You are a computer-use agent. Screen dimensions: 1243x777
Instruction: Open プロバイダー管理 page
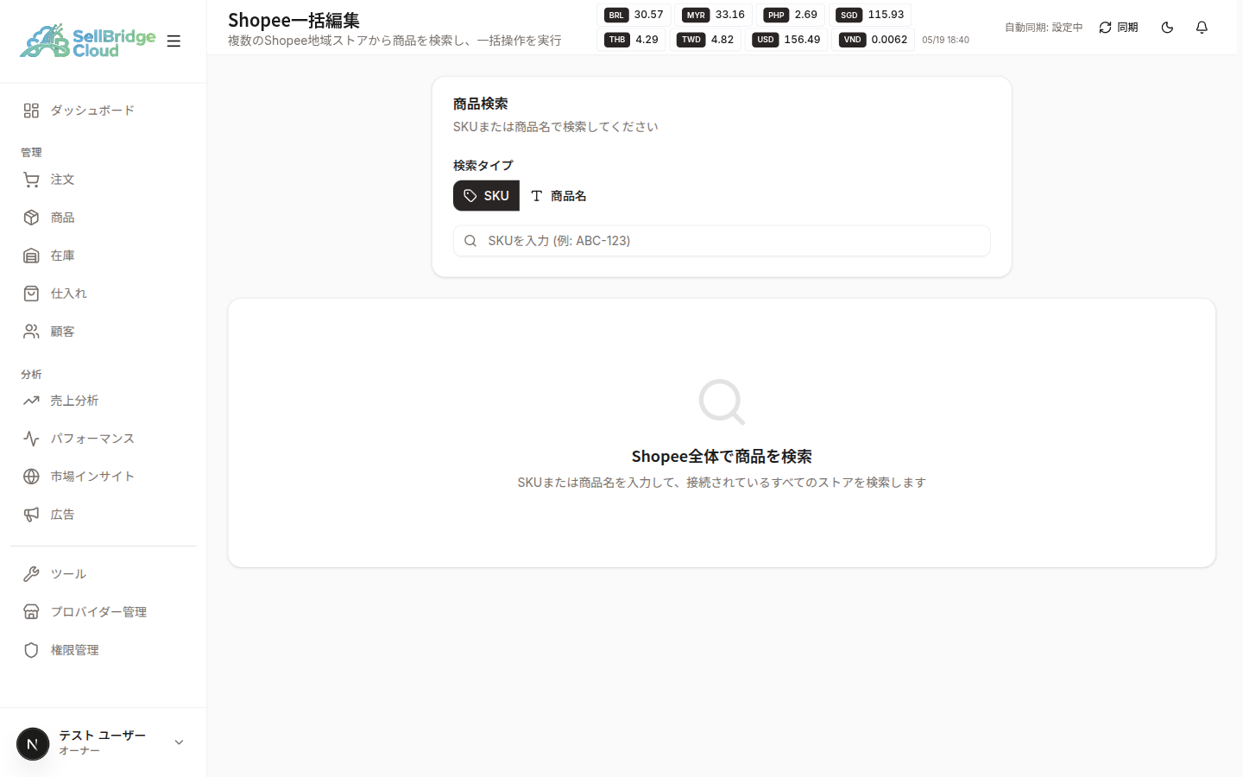pyautogui.click(x=104, y=612)
